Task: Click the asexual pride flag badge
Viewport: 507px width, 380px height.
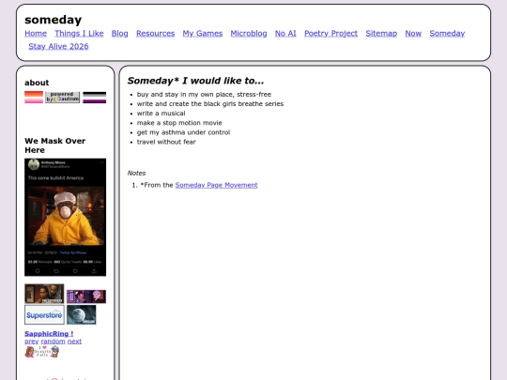Action: 95,98
